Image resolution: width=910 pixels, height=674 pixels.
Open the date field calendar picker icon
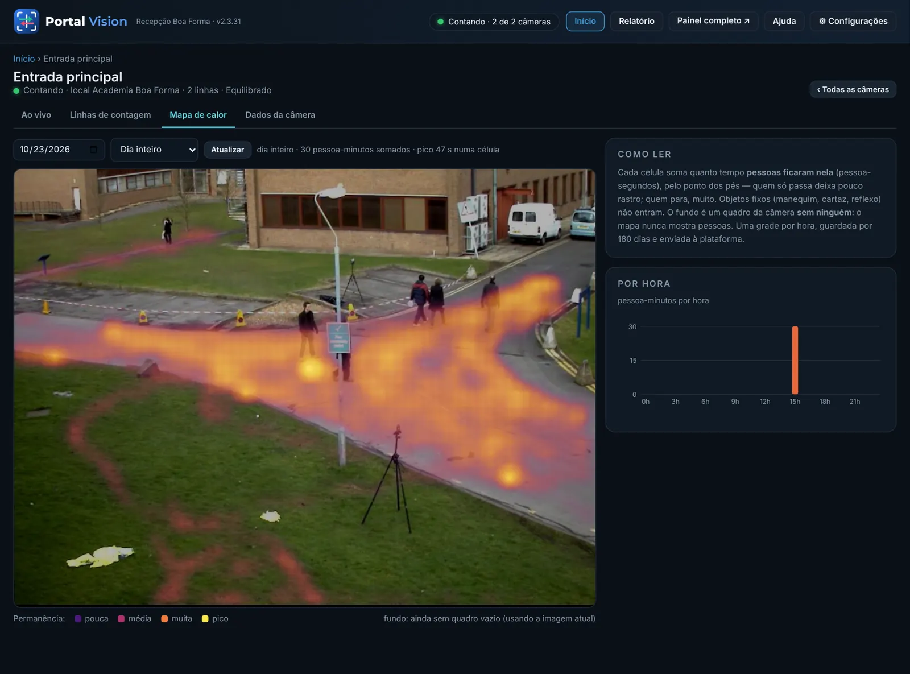pos(94,150)
